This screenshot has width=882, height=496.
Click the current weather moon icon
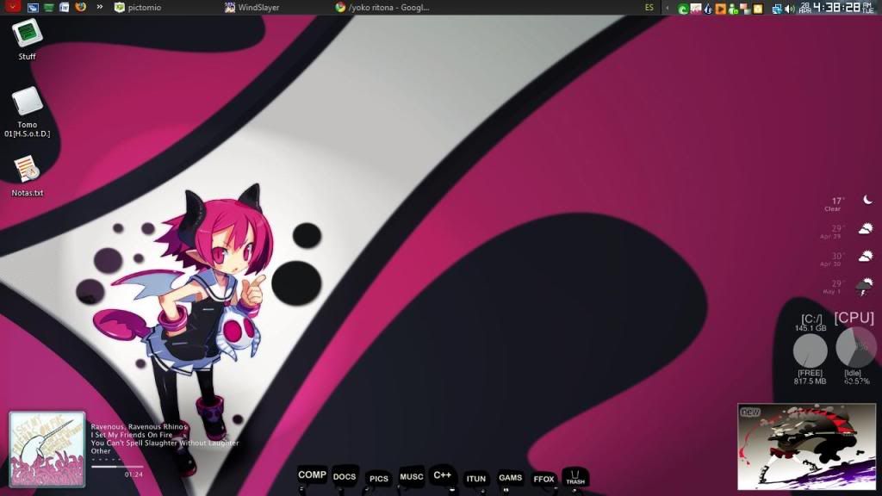click(x=868, y=200)
